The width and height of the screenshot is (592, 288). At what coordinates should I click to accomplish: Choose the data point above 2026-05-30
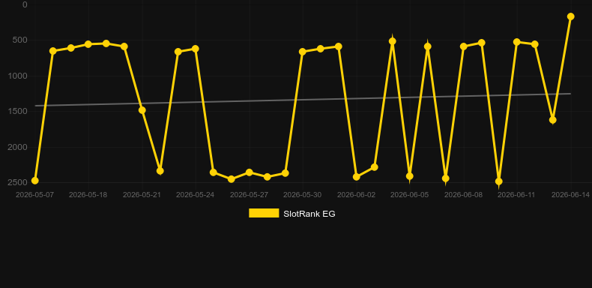tap(303, 52)
